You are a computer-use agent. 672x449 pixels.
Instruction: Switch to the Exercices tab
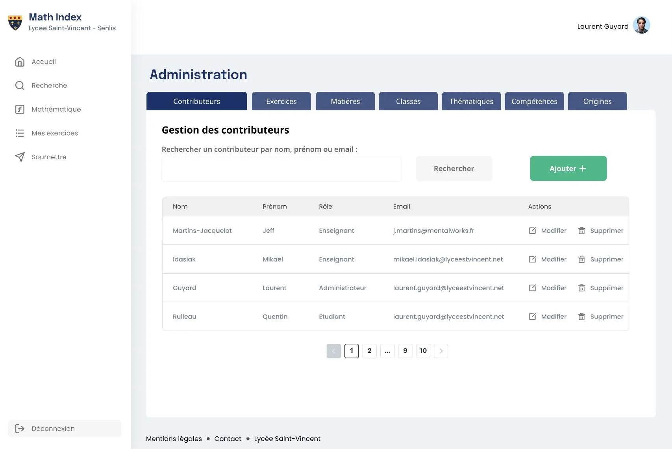pyautogui.click(x=281, y=101)
